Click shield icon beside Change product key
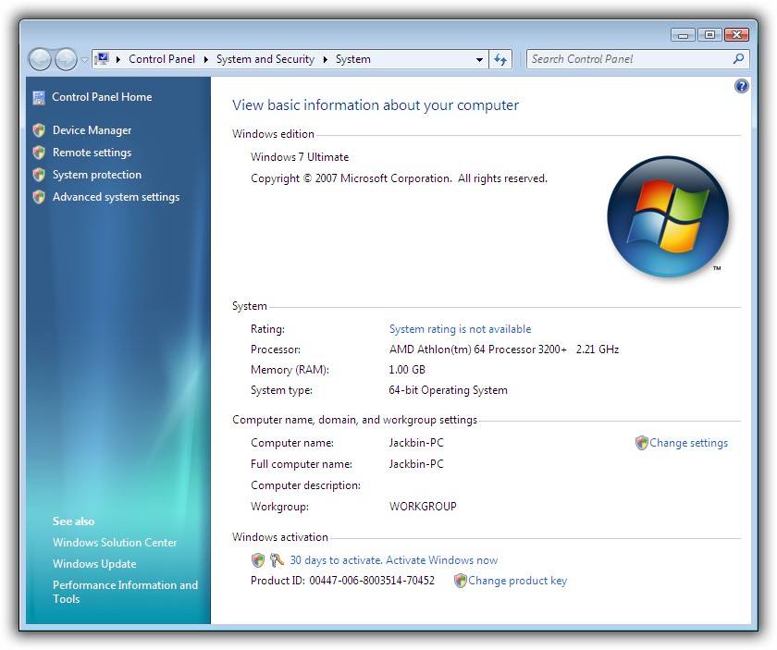 click(x=461, y=580)
